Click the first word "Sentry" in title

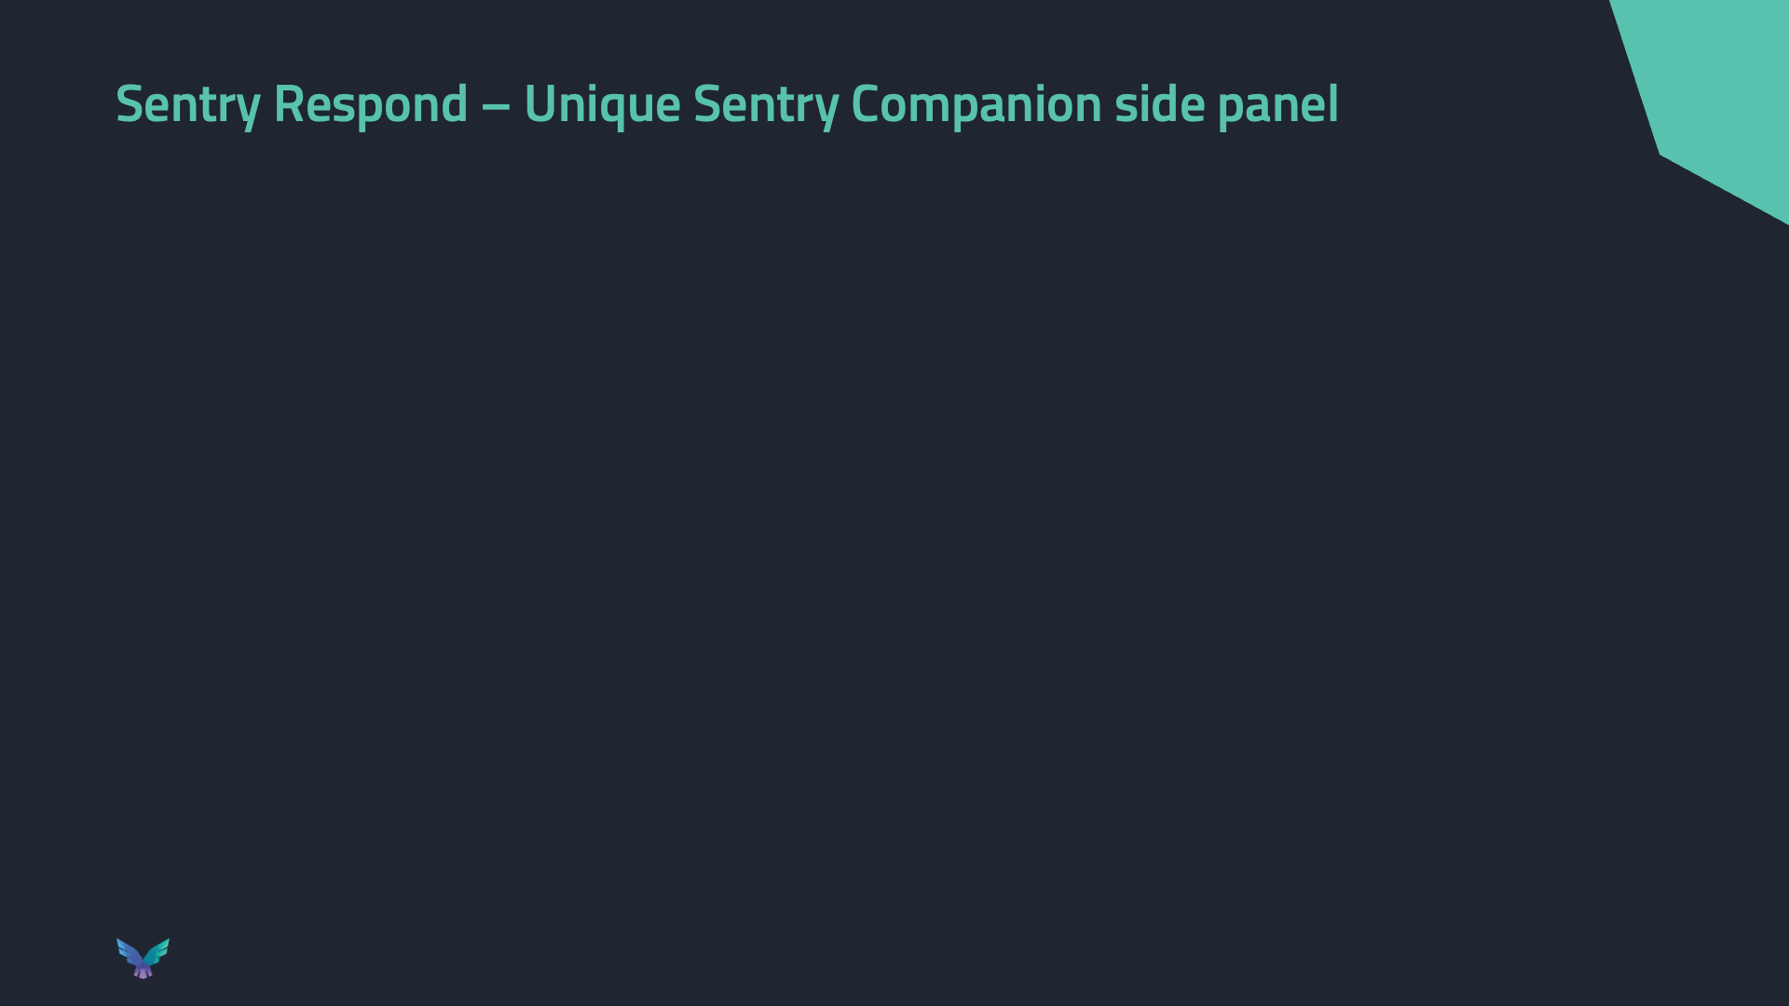coord(187,103)
